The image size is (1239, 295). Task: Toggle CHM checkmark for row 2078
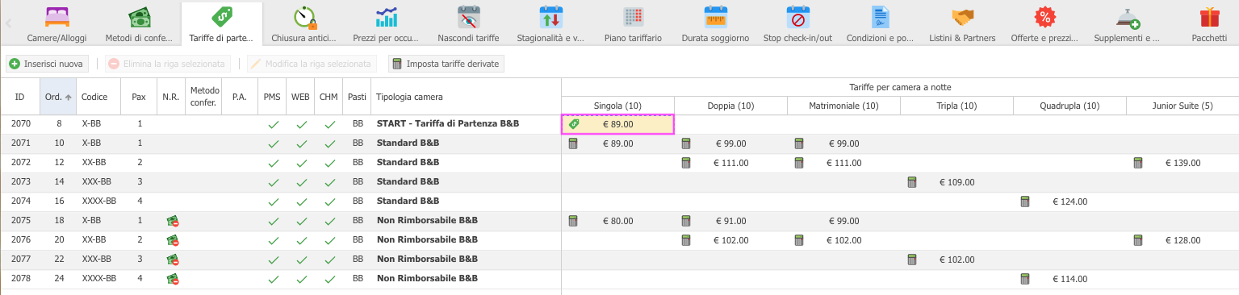329,280
